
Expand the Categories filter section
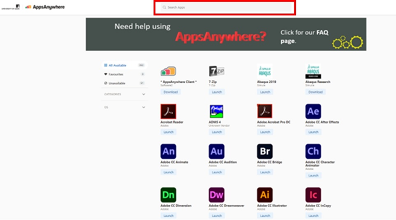tap(125, 94)
